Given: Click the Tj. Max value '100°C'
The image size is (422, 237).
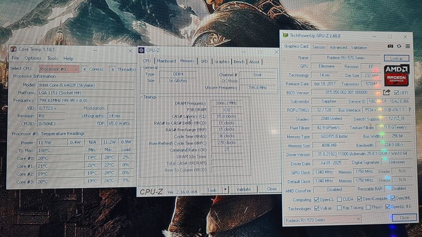Looking at the screenshot, I should click(60, 150).
